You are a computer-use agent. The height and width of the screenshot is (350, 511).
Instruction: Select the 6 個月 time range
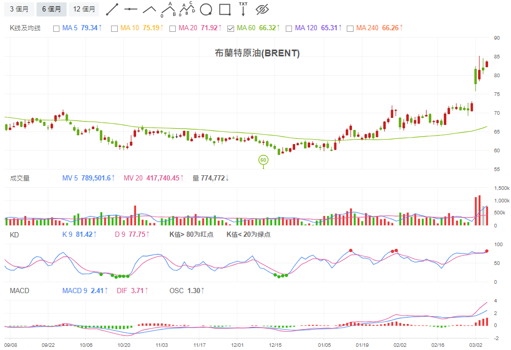pyautogui.click(x=51, y=9)
